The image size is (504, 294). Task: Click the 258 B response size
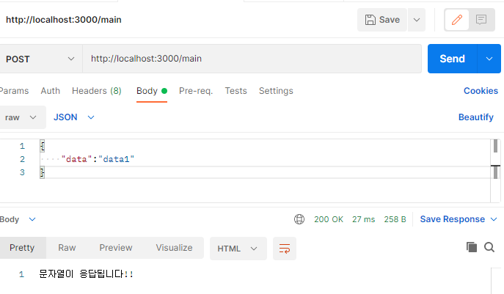pos(395,219)
